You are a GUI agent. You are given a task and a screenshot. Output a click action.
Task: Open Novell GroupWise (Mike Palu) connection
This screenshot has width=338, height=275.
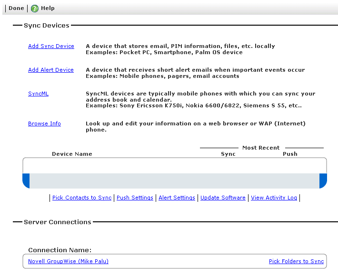tap(69, 261)
